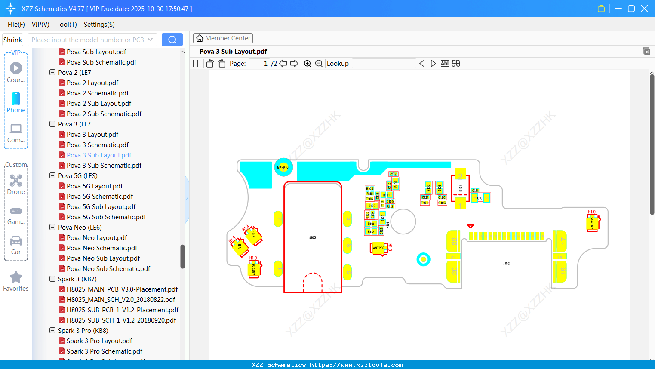Screen dimensions: 655x369
Task: Go to the next page with the forward arrow
Action: (294, 63)
